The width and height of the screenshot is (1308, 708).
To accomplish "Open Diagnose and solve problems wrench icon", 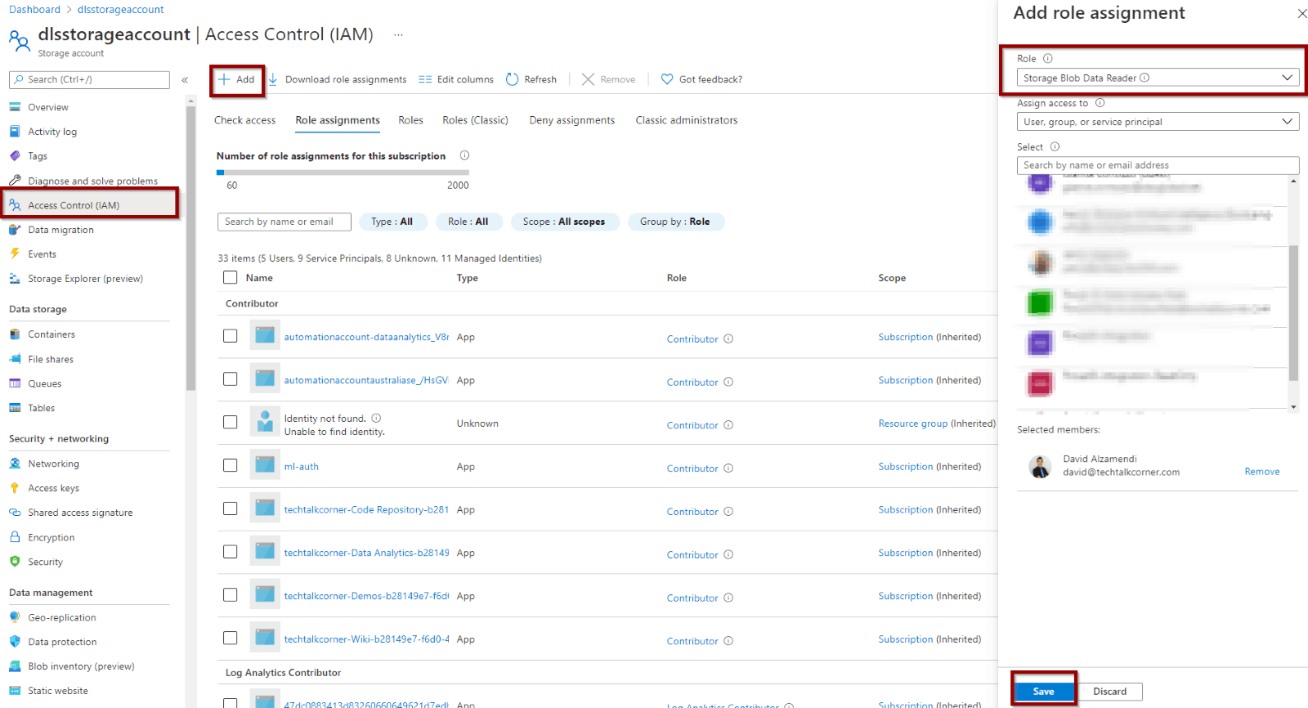I will coord(15,181).
